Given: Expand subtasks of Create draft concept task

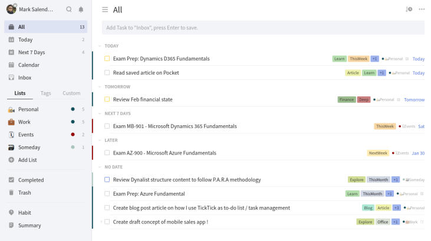Looking at the screenshot, I should click(x=101, y=222).
